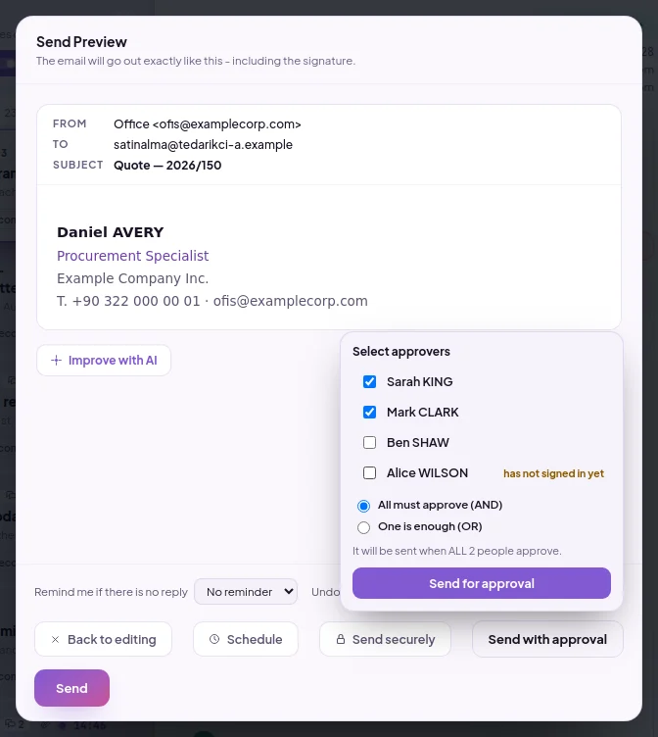
Task: Select All must approve (AND) option
Action: [363, 506]
